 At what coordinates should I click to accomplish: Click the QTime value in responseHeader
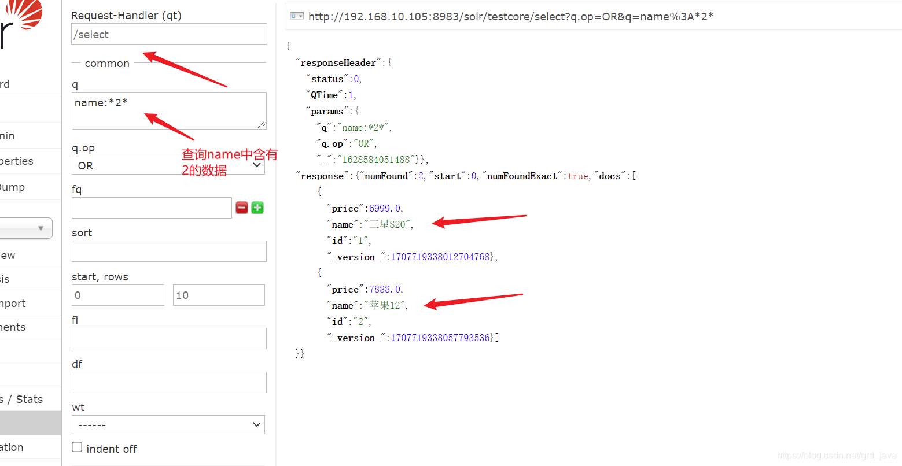[x=351, y=95]
